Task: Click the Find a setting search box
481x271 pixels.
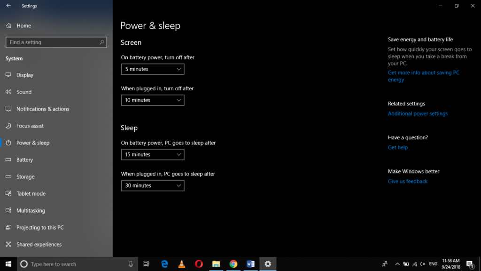Action: [56, 42]
